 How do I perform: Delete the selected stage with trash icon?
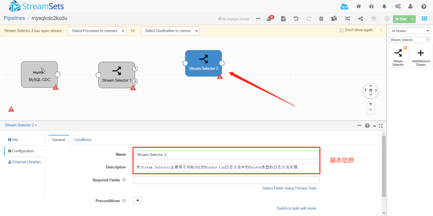click(x=321, y=19)
